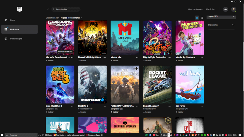244x137 pixels.
Task: Launch OBS Studio from taskbar
Action: [x=47, y=135]
